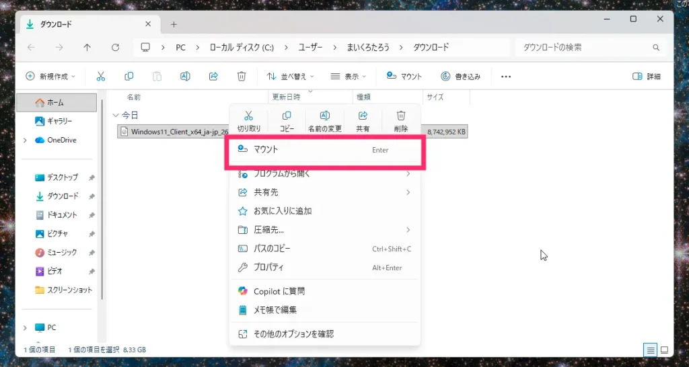
Task: Click the Delete trash icon in the toolbar
Action: click(242, 77)
